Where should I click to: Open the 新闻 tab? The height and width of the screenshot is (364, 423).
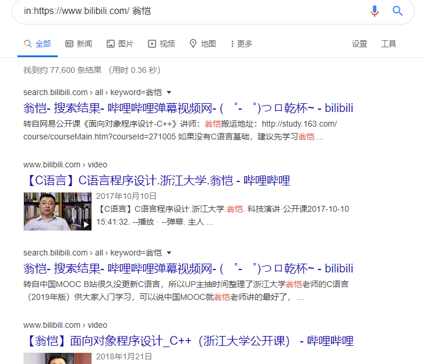point(79,44)
